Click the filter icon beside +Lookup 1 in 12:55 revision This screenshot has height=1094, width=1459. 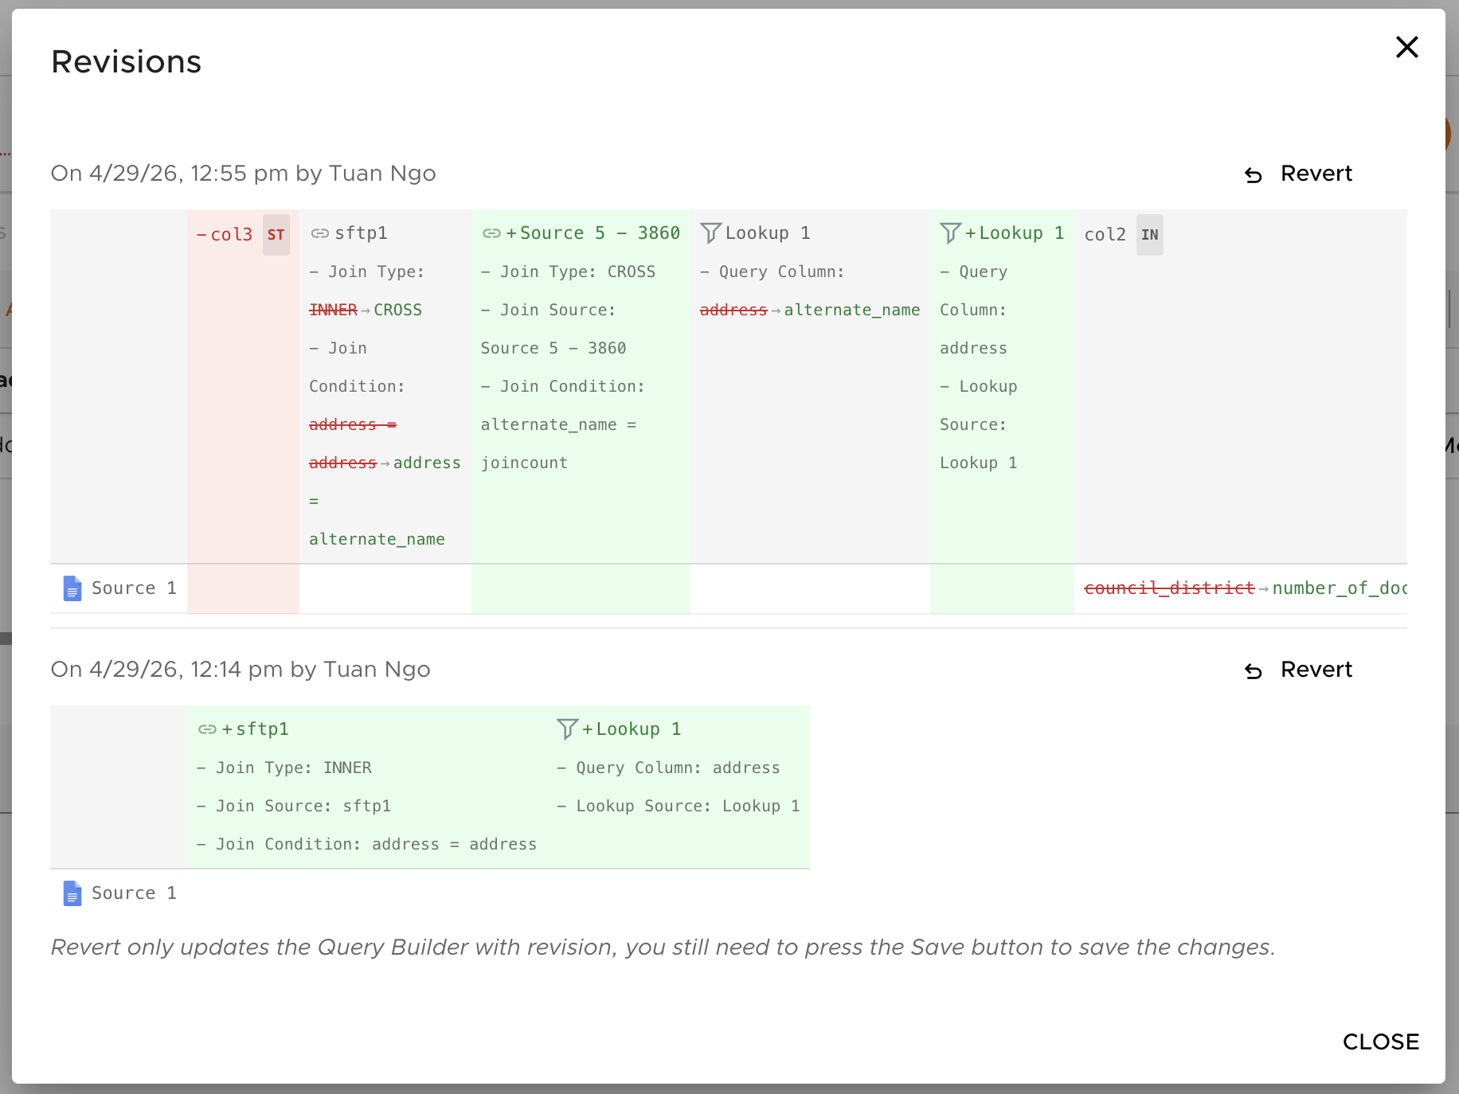coord(950,233)
